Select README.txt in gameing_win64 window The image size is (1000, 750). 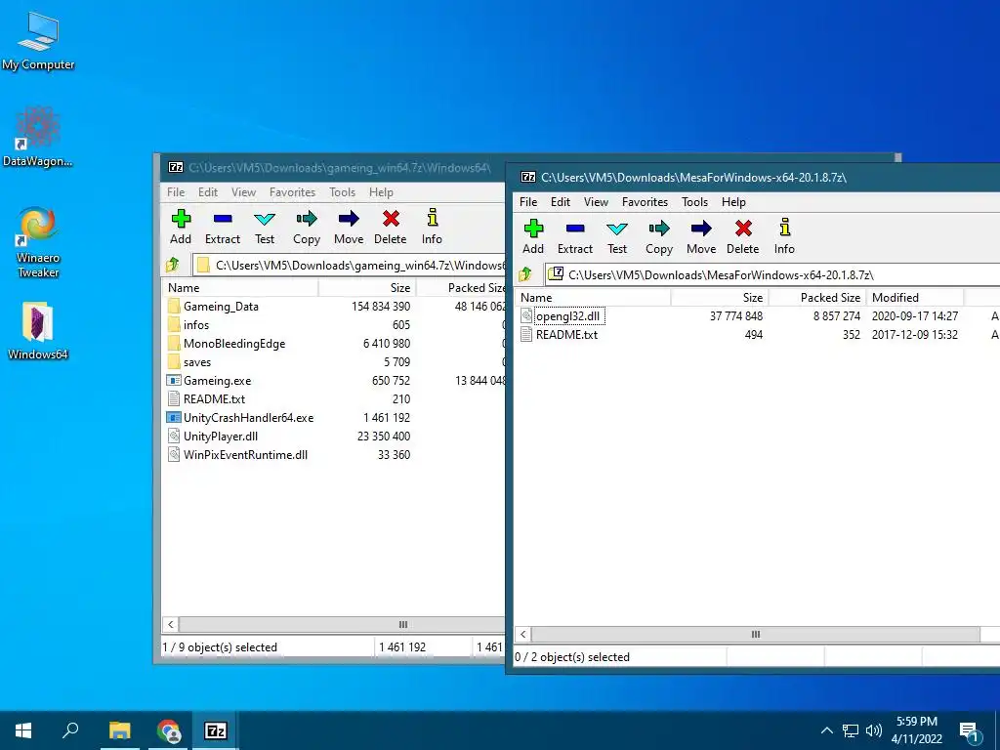pos(207,399)
